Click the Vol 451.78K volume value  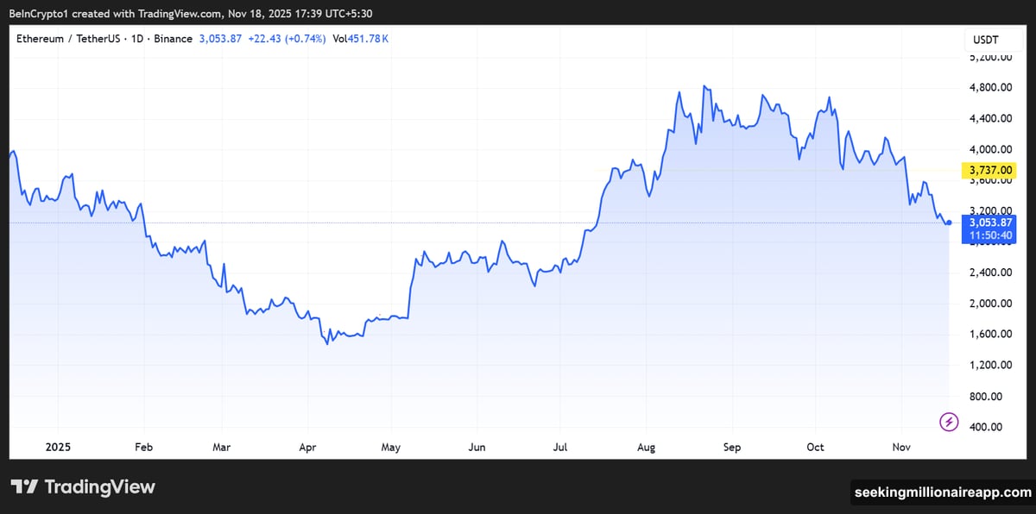point(359,40)
